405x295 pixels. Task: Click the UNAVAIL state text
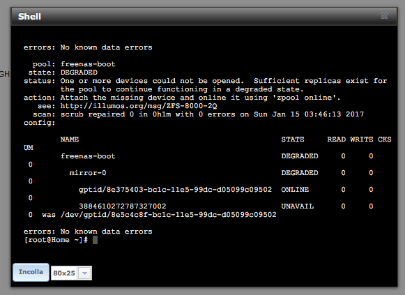297,206
